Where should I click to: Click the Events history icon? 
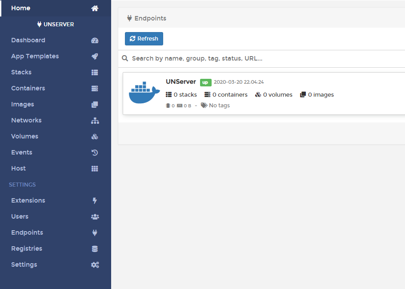coord(95,153)
